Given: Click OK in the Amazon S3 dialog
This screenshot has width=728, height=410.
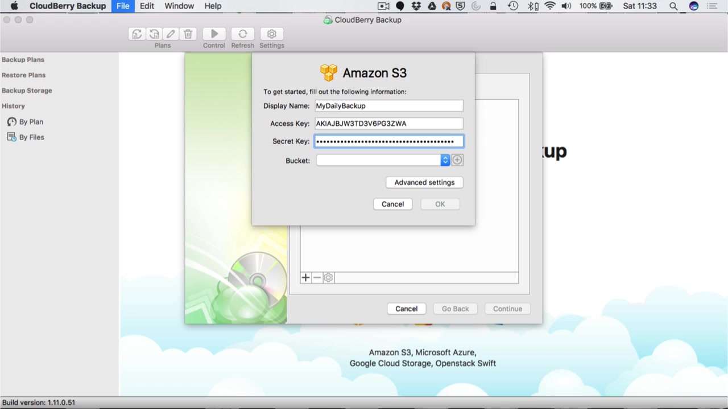Looking at the screenshot, I should tap(440, 204).
